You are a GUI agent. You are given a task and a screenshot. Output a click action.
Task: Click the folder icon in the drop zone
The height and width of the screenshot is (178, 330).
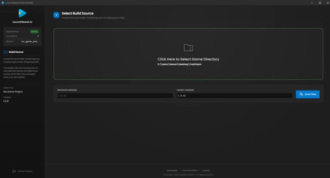point(188,48)
